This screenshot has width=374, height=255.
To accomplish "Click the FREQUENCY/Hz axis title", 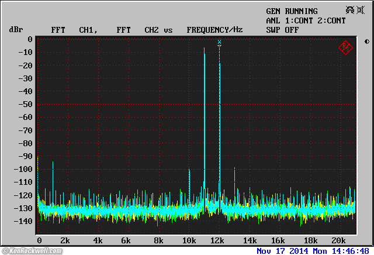I will click(x=214, y=29).
